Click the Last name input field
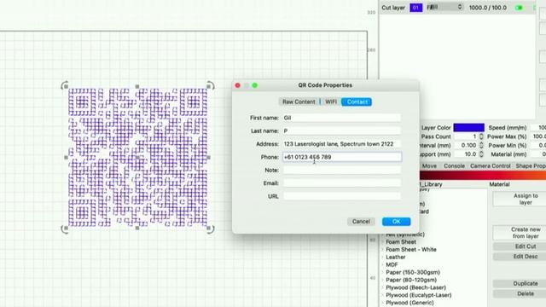Screen dimensions: 546x307 click(341, 130)
